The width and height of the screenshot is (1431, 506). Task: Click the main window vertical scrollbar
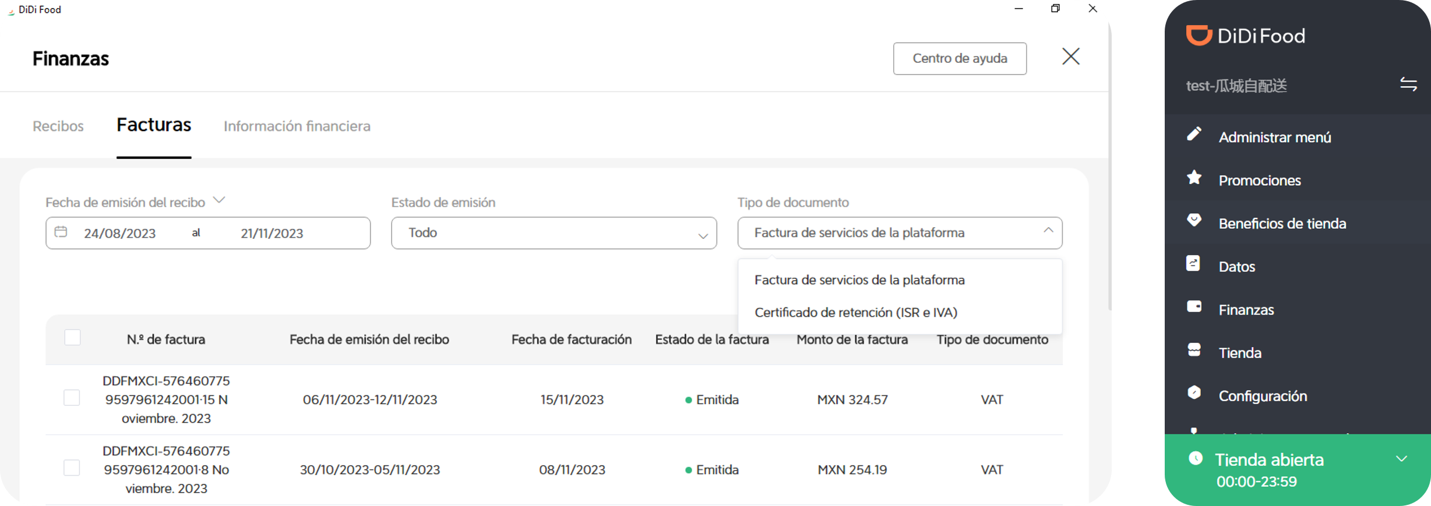click(1110, 166)
